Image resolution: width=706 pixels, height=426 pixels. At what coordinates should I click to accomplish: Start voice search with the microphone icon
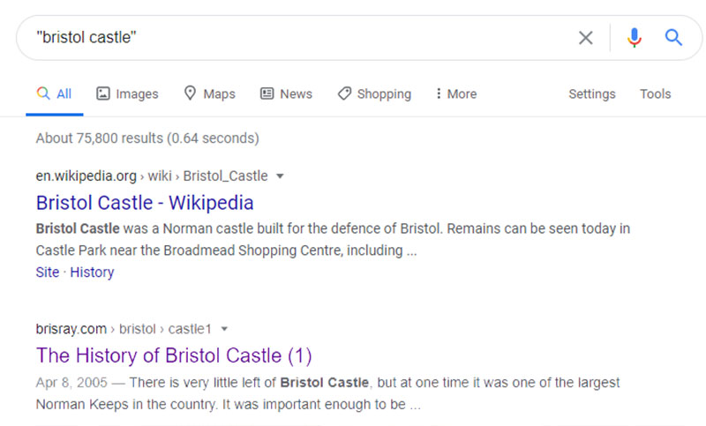(634, 38)
